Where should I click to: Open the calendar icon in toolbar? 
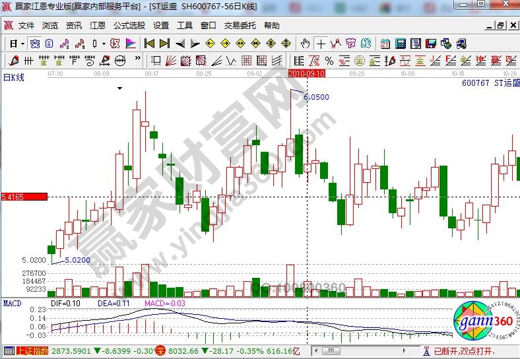[385, 44]
